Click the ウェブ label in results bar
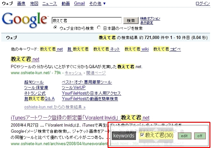The height and width of the screenshot is (148, 211). point(11,38)
